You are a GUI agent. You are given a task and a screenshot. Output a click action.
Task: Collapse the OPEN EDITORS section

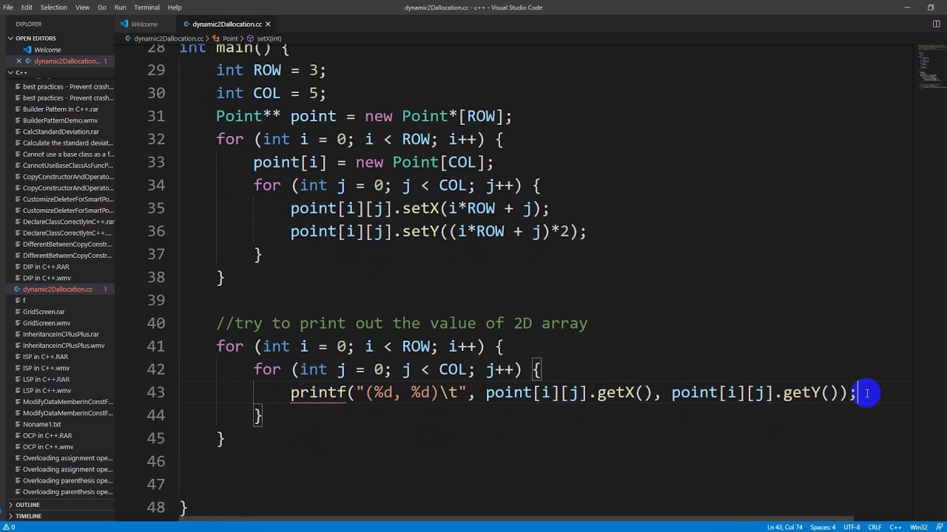point(36,38)
